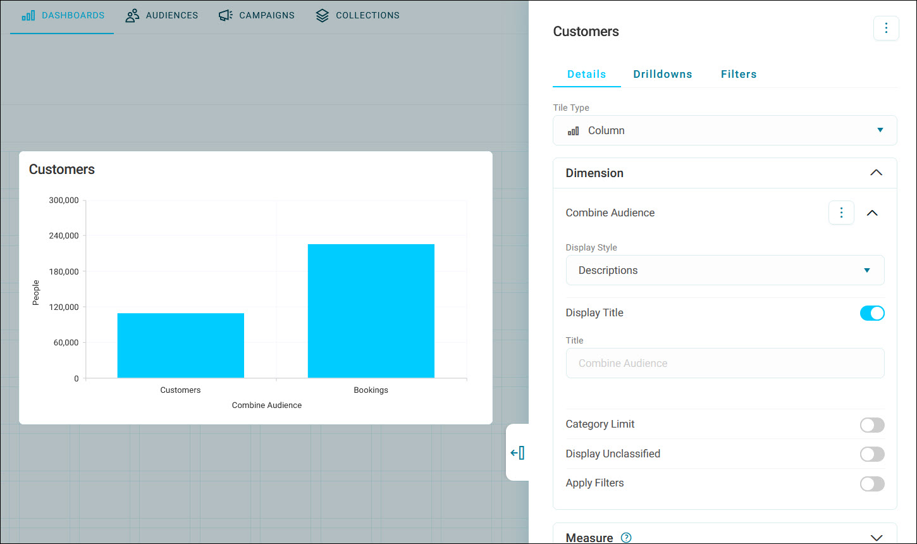Screen dimensions: 917x544
Task: Click the Dashboards bar chart icon
Action: pos(28,15)
